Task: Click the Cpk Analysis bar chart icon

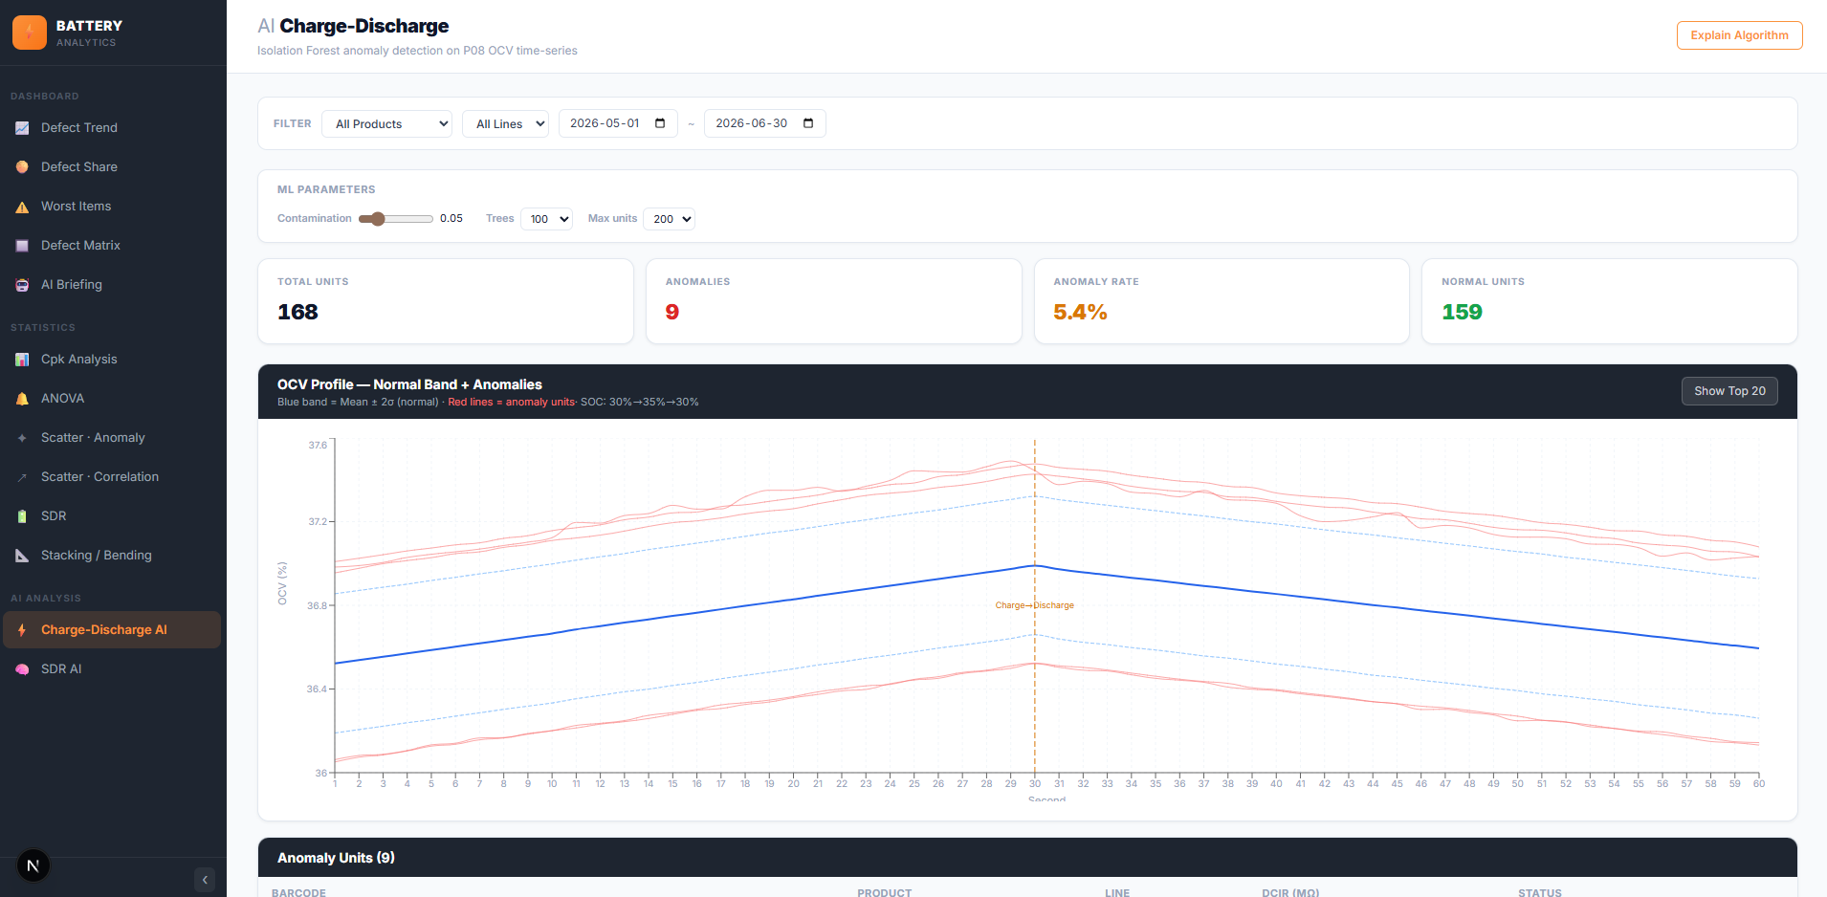Action: coord(22,360)
